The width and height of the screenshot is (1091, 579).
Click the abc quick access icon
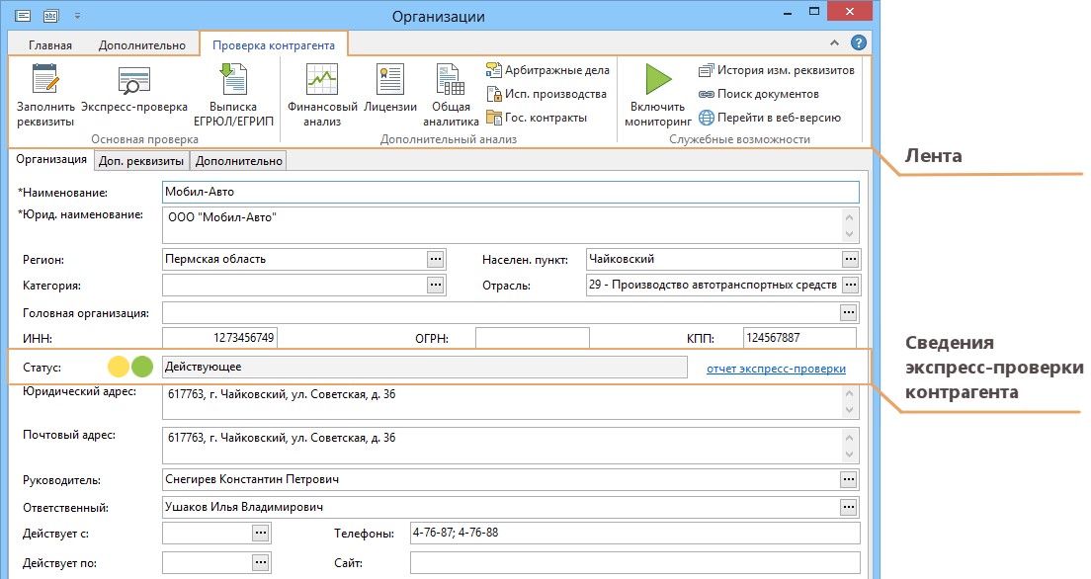[50, 15]
